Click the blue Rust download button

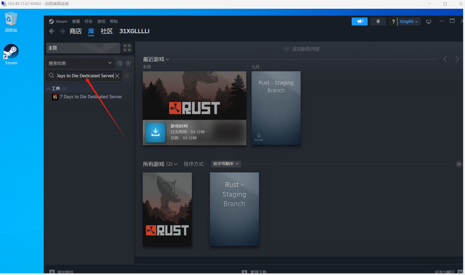155,132
